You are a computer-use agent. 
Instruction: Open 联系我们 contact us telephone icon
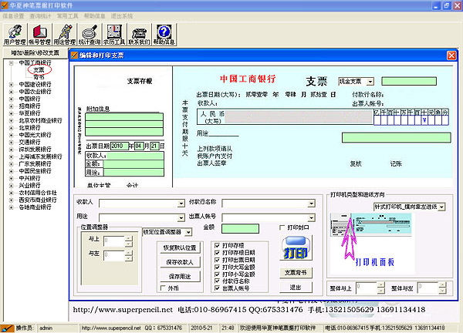[139, 35]
